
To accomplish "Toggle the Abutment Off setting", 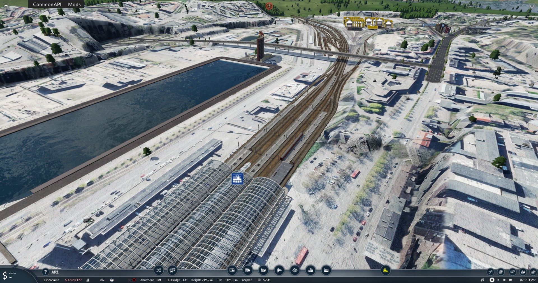I will (150, 280).
